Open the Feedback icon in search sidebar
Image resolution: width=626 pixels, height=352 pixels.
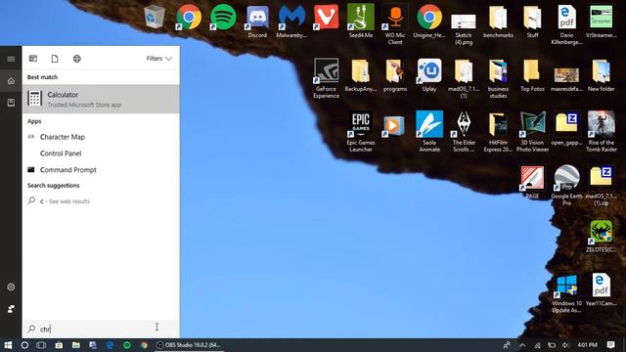point(11,309)
